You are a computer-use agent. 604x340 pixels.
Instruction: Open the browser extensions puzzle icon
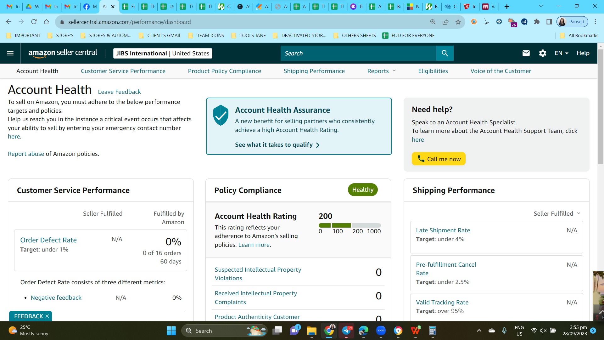pyautogui.click(x=537, y=22)
